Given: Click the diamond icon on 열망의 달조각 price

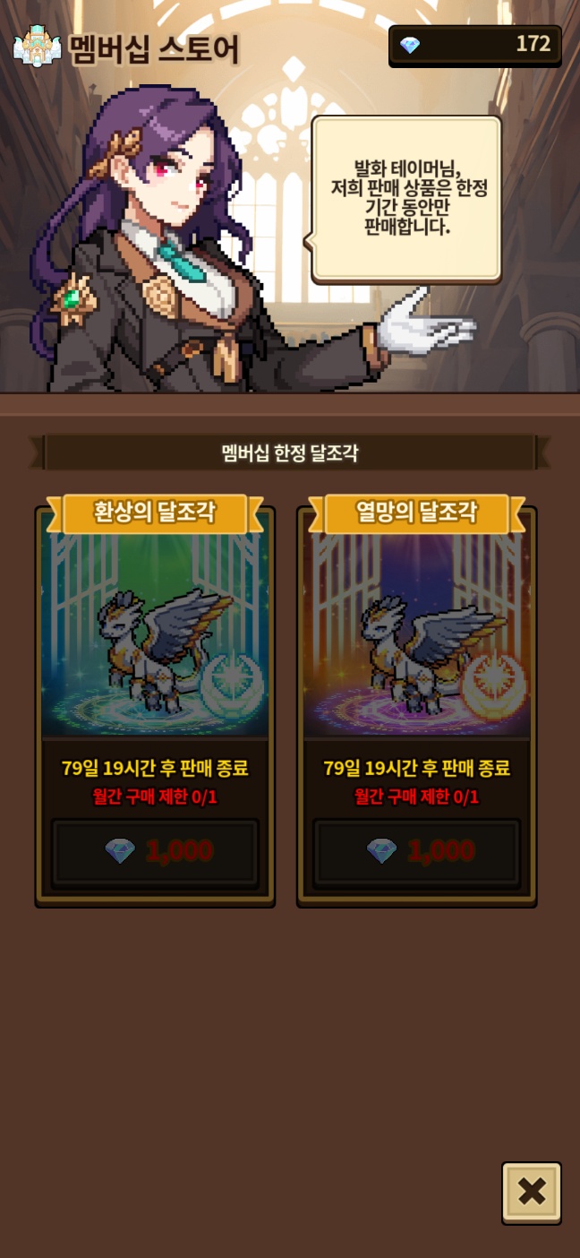Looking at the screenshot, I should [x=381, y=851].
